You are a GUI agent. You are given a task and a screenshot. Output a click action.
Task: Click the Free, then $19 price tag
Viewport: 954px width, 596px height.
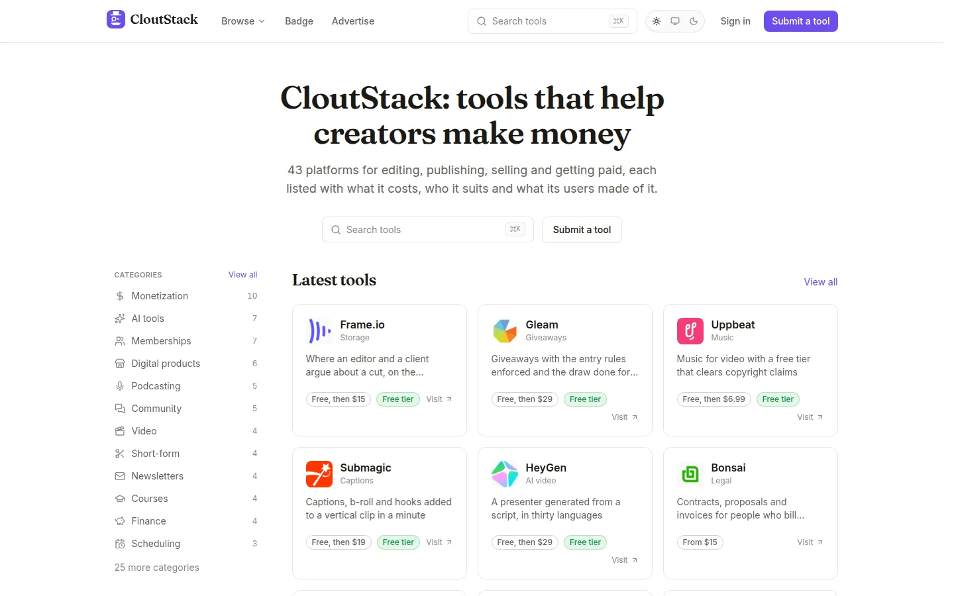click(x=339, y=542)
